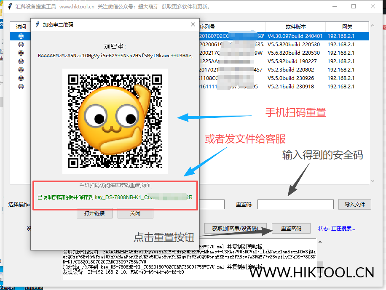Click the 软件版本 column header
386x290 pixels.
point(296,27)
